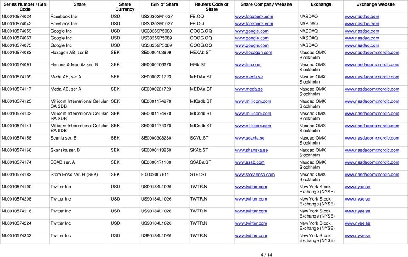Open www.meda.se link in row NL0010574109
Image resolution: width=408 pixels, height=257 pixels.
point(249,77)
